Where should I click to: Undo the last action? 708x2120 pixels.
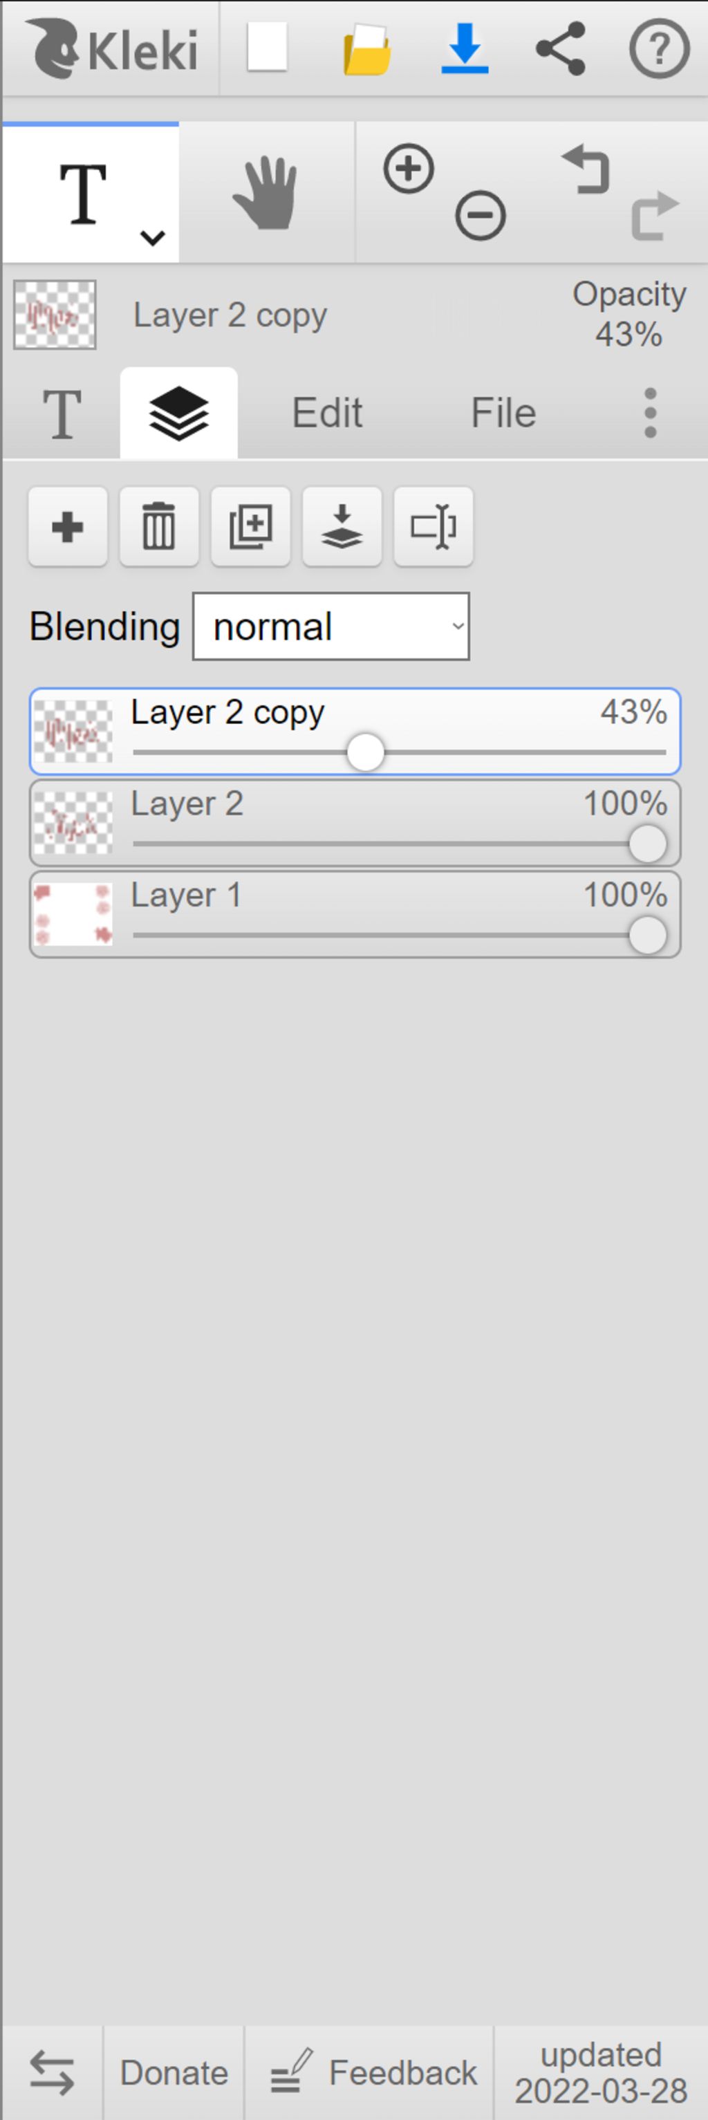pos(586,169)
